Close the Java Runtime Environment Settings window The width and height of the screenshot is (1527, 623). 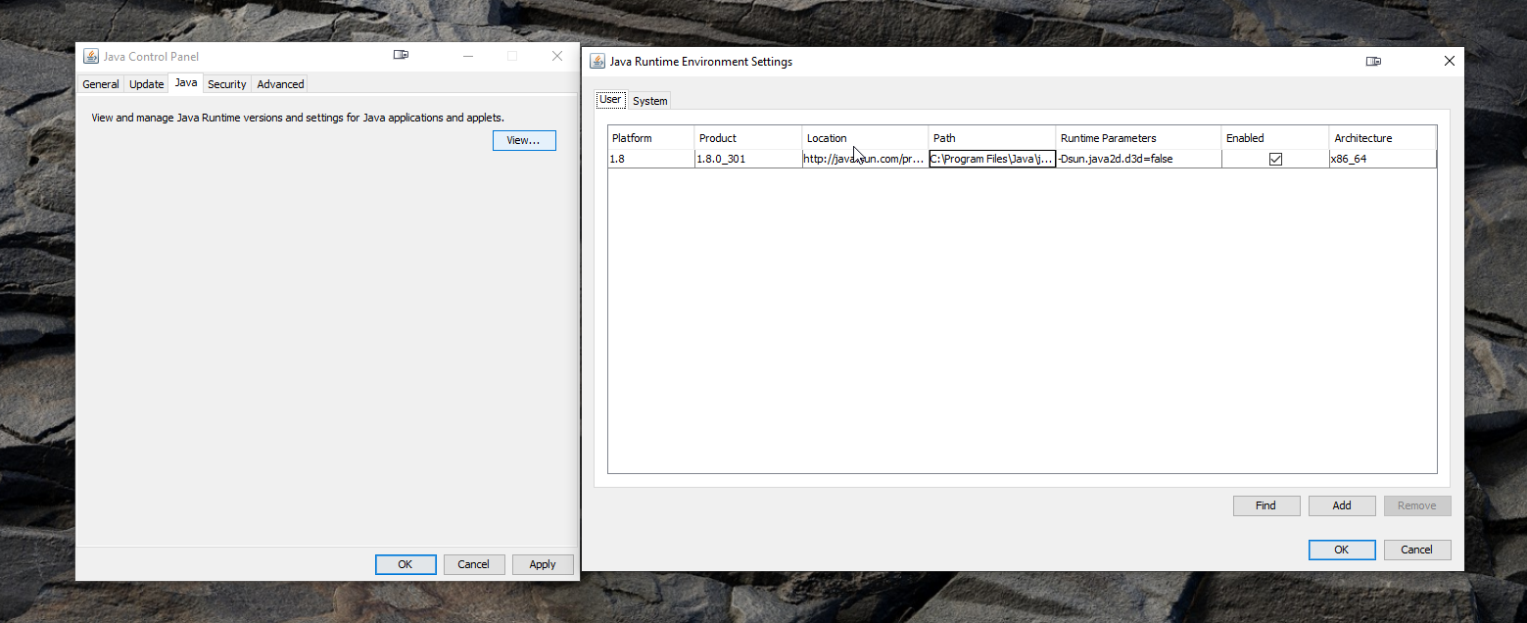[x=1450, y=61]
